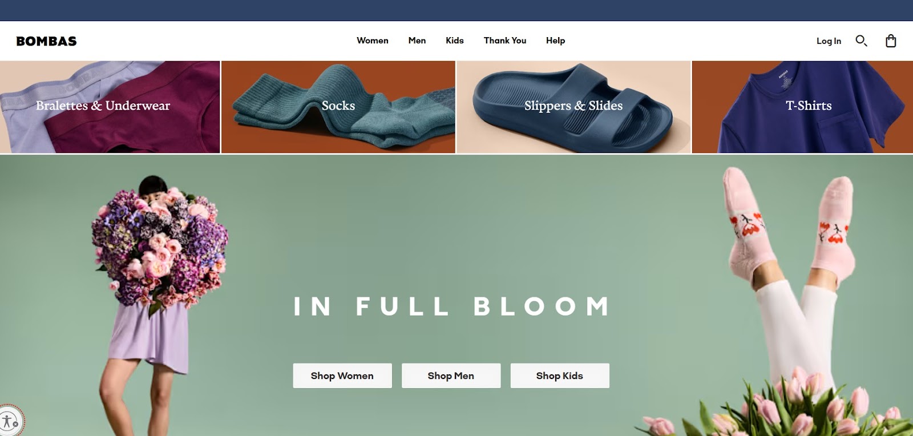
Task: Click the In Full Bloom headline
Action: (x=451, y=306)
